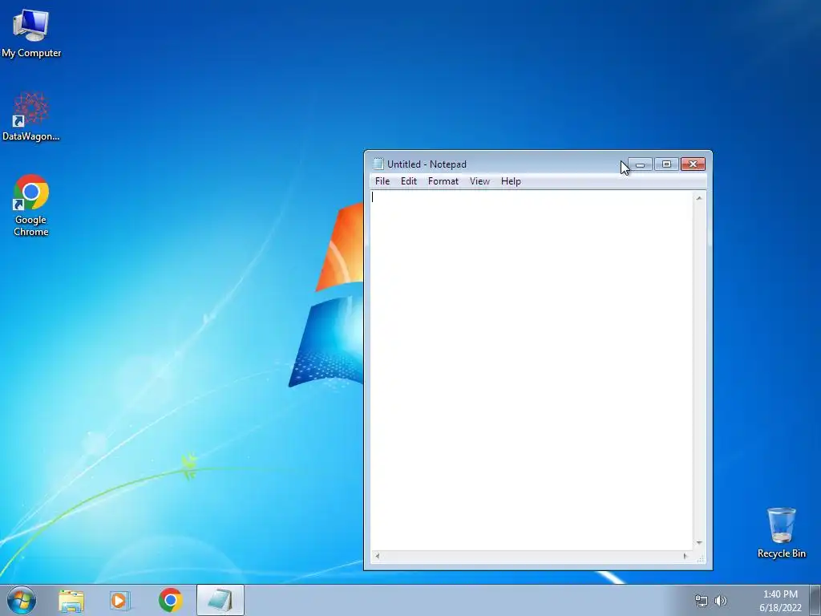Close the Notepad window
821x616 pixels.
[x=693, y=164]
